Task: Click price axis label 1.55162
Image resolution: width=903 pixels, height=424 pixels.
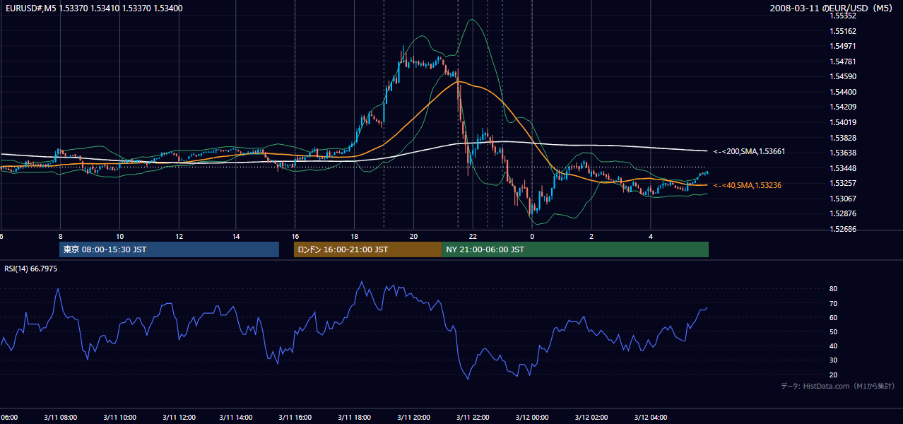Action: [x=842, y=31]
